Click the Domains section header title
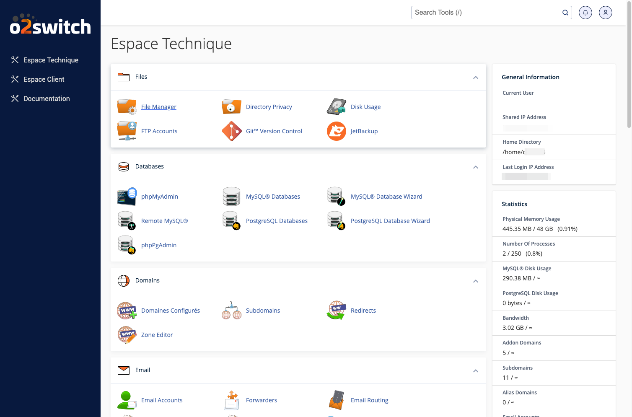This screenshot has height=417, width=632. [x=148, y=280]
